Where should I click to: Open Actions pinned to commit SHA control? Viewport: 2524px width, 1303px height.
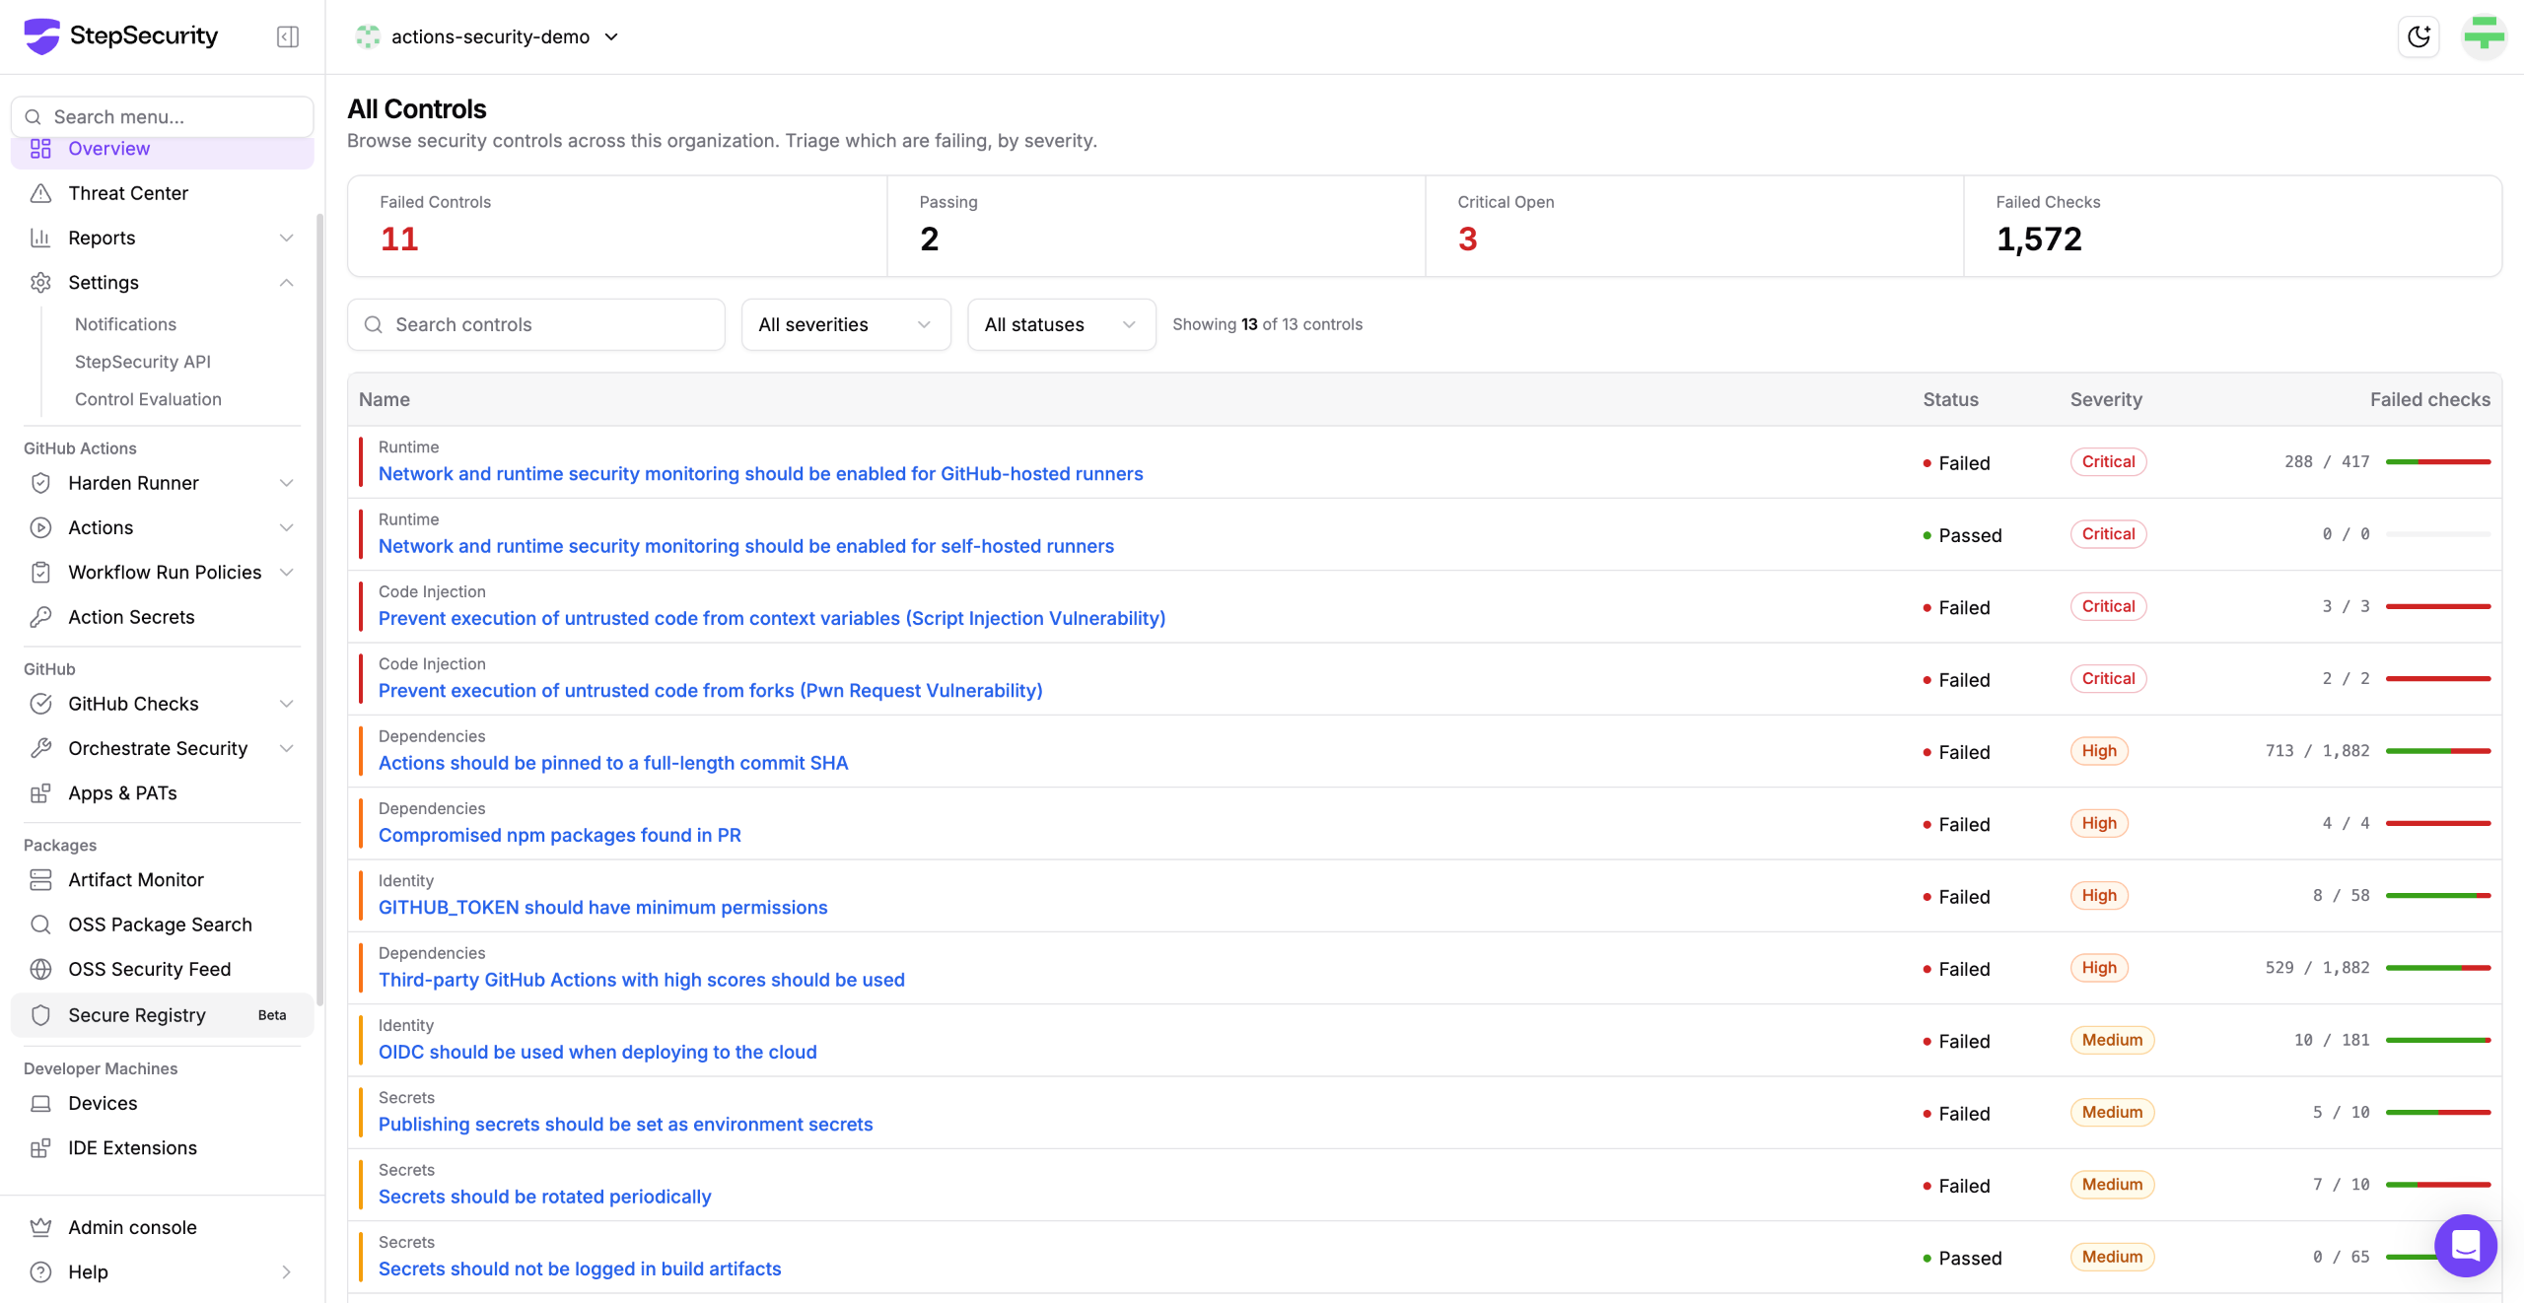point(613,763)
